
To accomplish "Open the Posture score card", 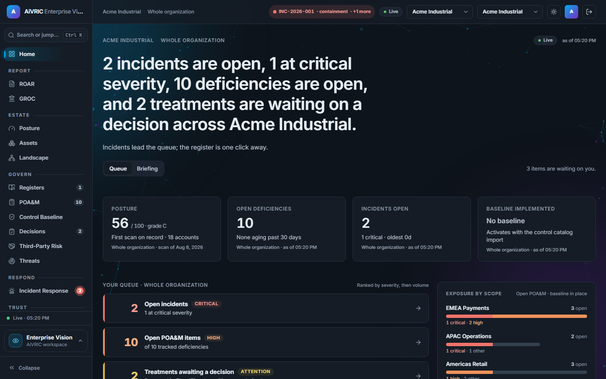I will coord(162,229).
